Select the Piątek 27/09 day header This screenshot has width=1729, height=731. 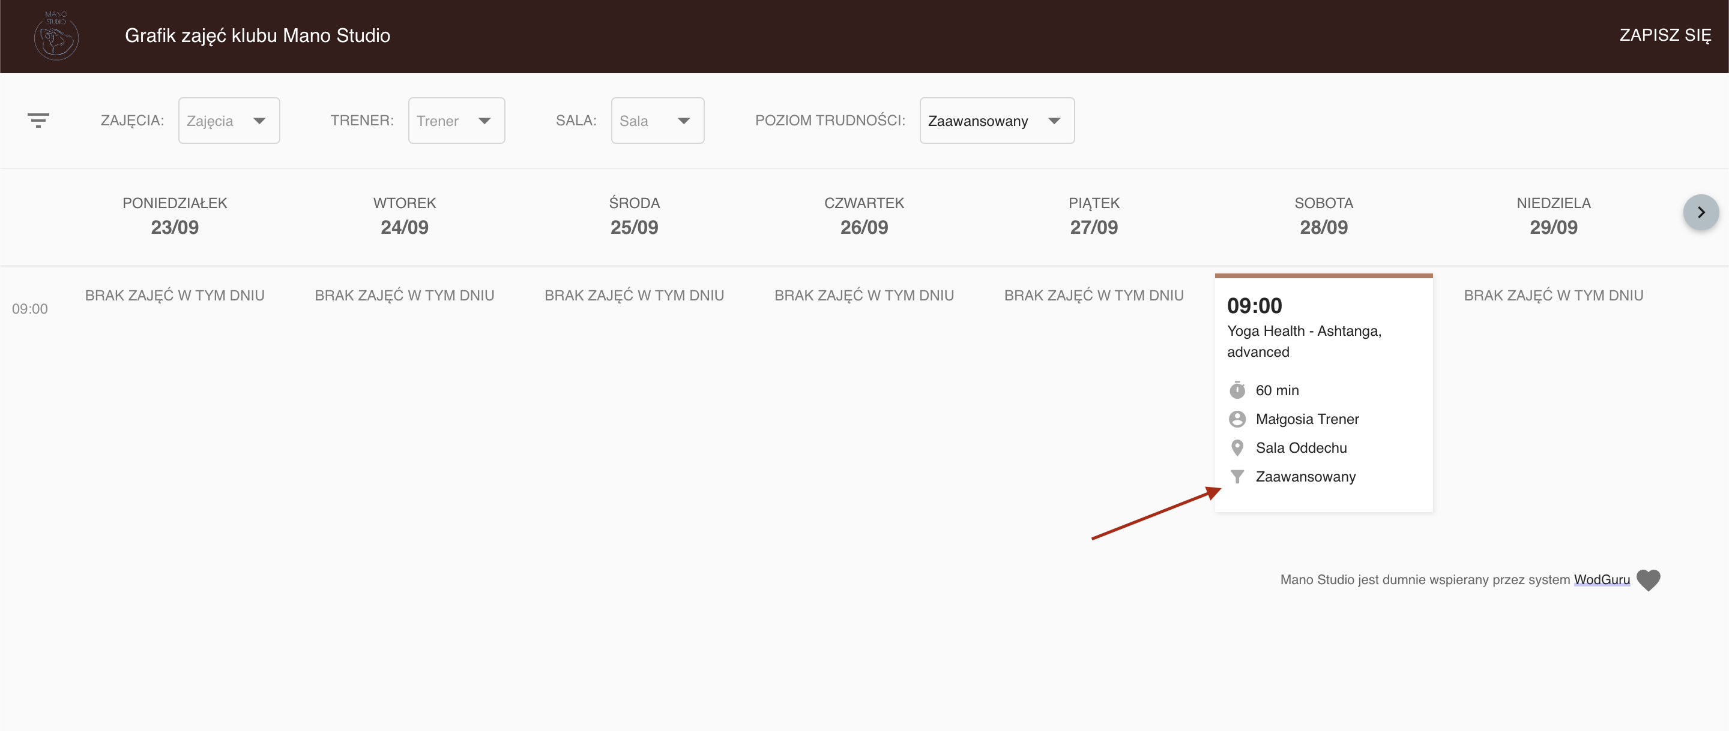click(x=1094, y=216)
